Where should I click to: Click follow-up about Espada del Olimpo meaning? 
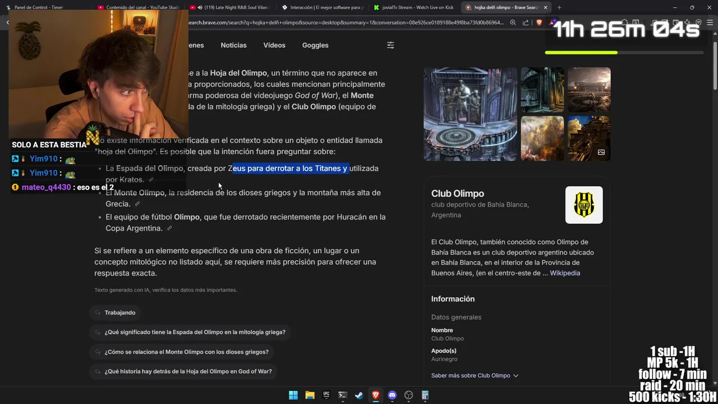(x=190, y=332)
